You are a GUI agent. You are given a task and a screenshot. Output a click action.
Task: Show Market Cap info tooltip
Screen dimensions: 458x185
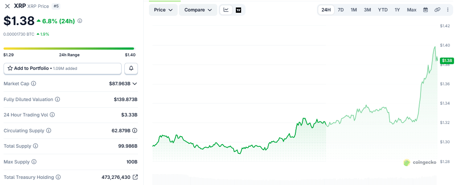tap(34, 83)
